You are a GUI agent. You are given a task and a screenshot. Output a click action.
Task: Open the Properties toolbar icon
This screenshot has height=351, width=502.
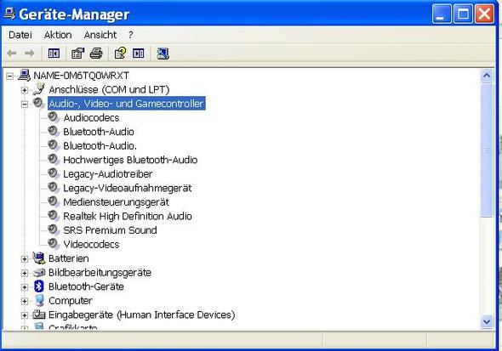pyautogui.click(x=77, y=53)
